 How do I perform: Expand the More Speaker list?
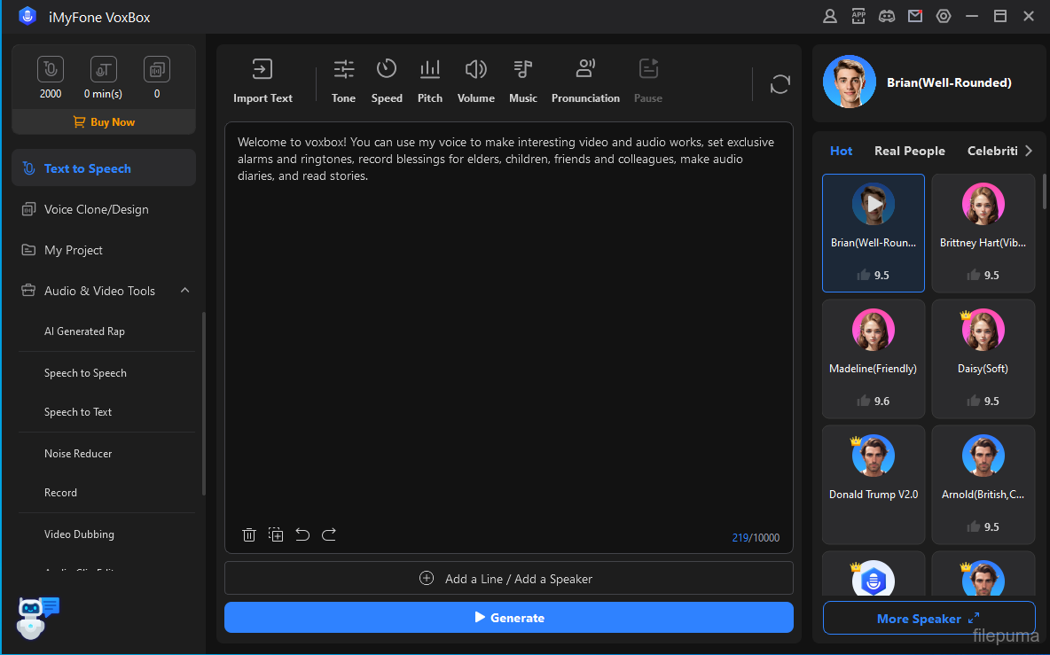pyautogui.click(x=929, y=619)
